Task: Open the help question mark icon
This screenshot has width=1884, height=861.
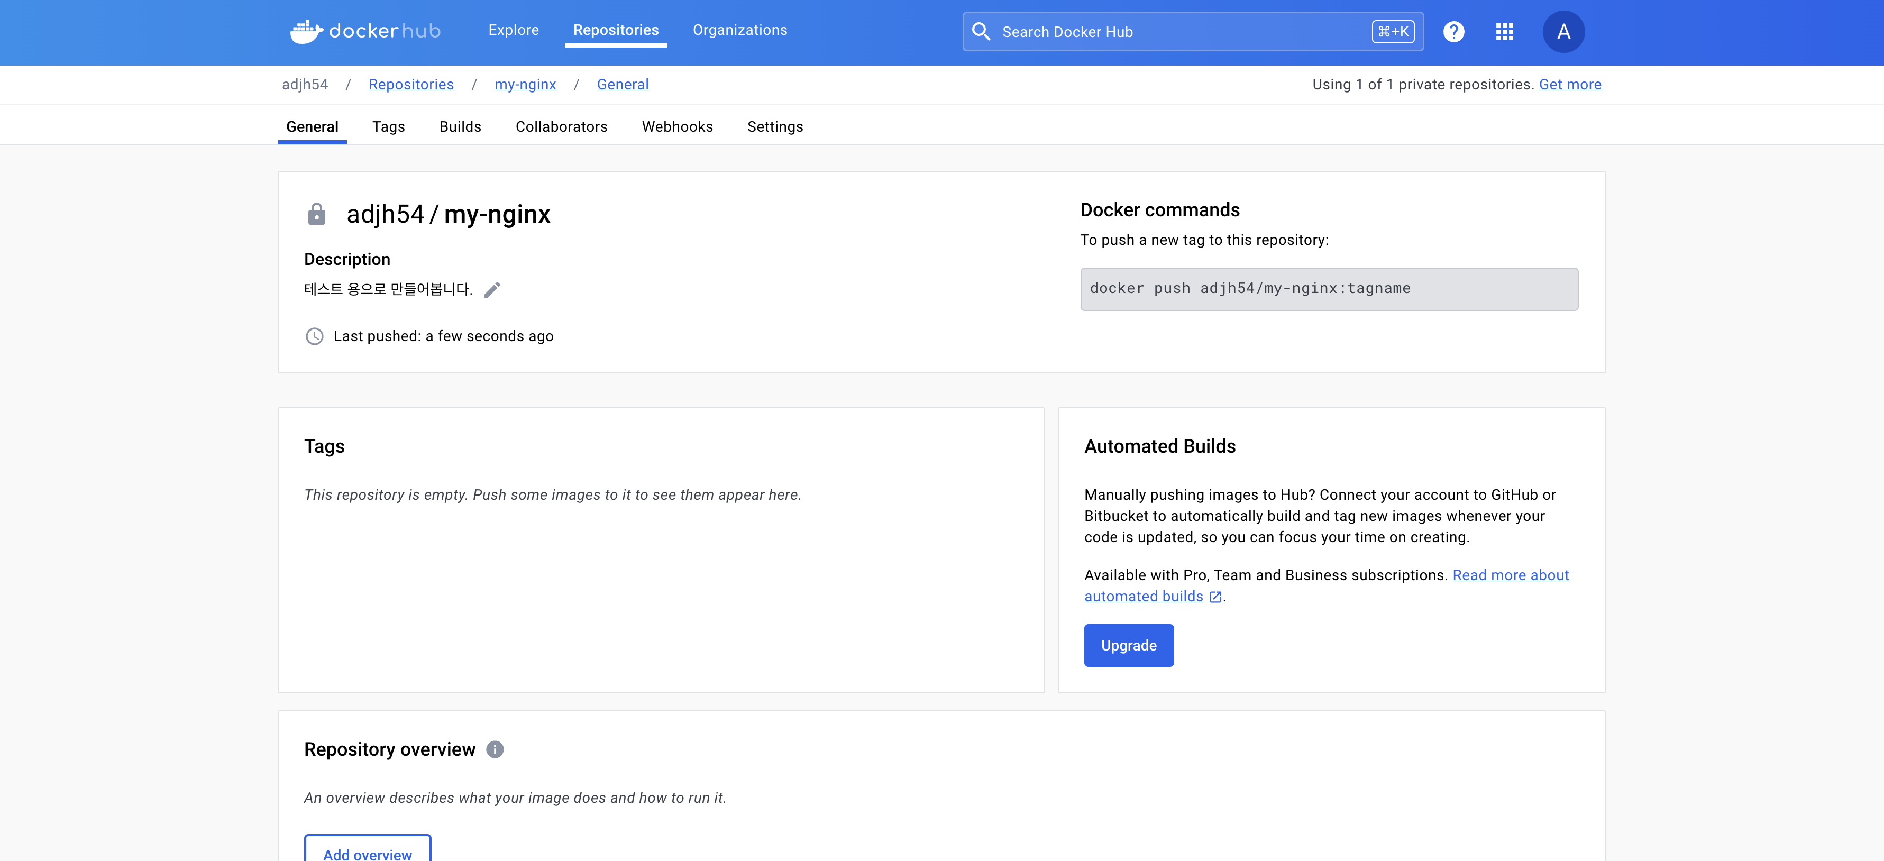Action: (x=1453, y=31)
